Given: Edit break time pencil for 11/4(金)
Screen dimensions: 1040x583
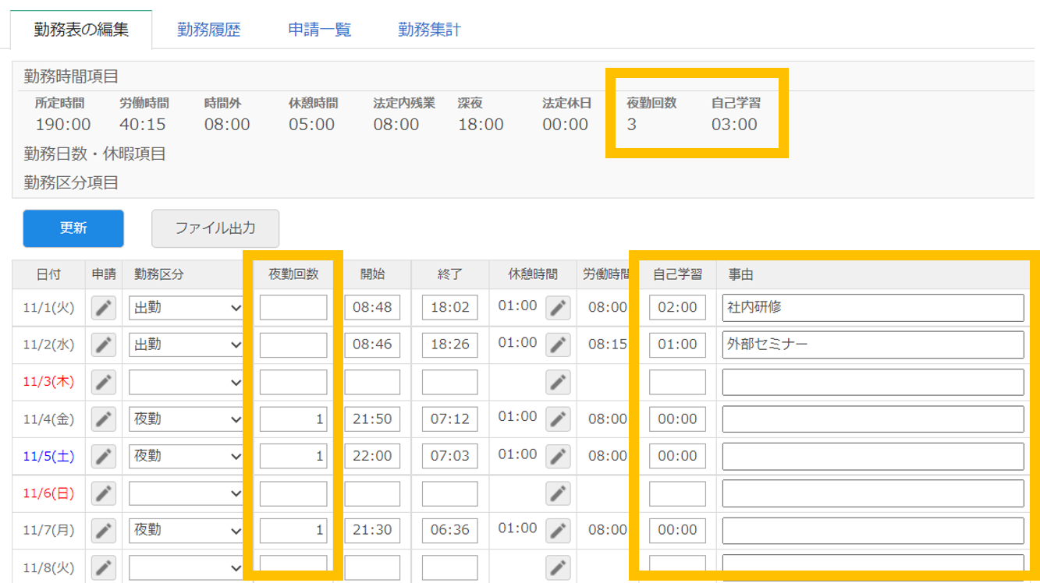Looking at the screenshot, I should point(557,419).
